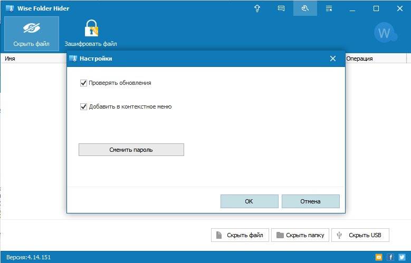Click the Настройки dialog title icon

[x=73, y=59]
